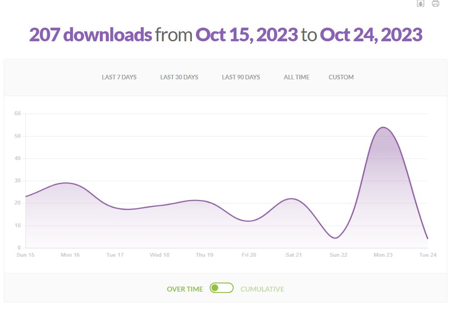Click the Mon 16 axis label
456x312 pixels.
click(x=70, y=255)
